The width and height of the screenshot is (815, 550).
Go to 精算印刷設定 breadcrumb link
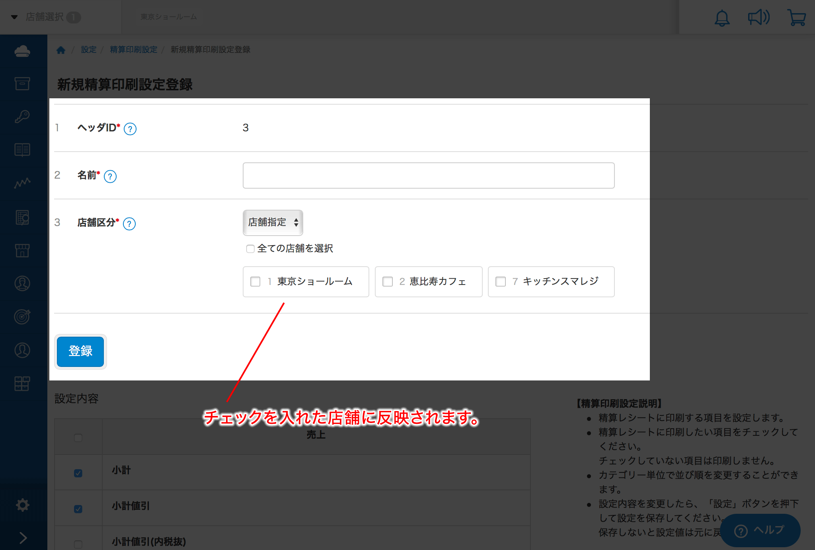pos(134,50)
